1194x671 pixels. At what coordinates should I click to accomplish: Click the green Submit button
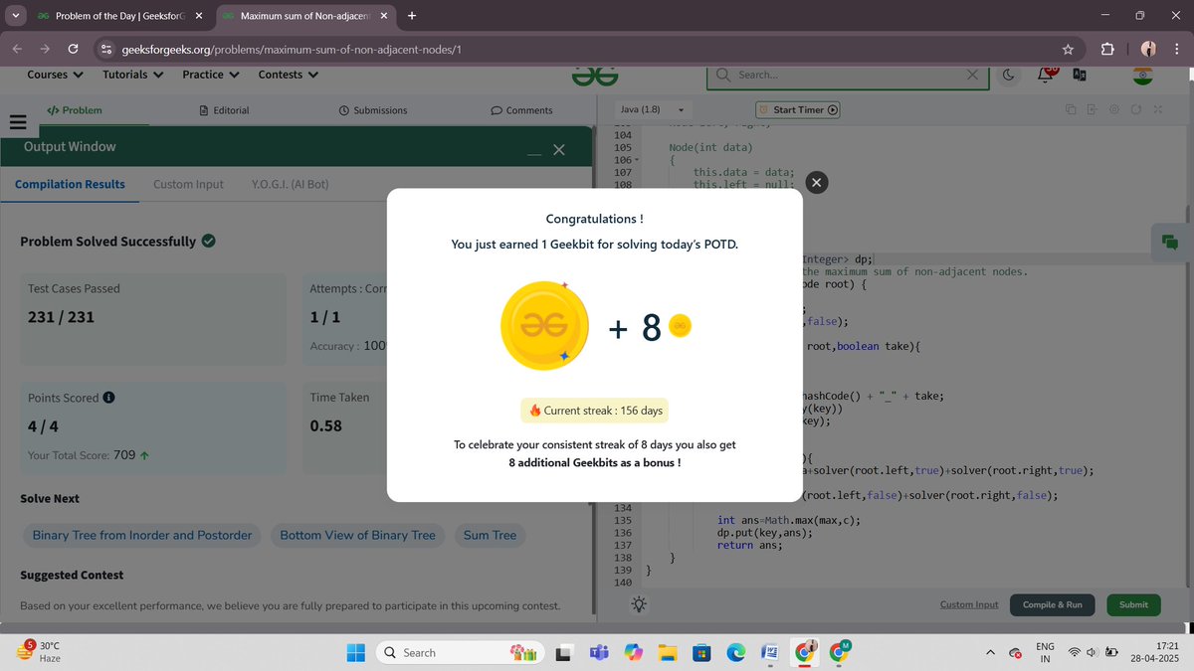coord(1133,604)
